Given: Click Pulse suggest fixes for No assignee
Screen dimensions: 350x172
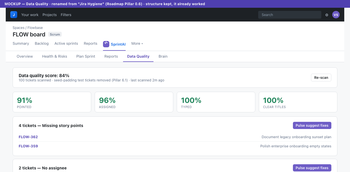Looking at the screenshot, I should (x=312, y=168).
